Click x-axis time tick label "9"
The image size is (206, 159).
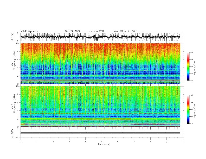[x=166, y=142]
